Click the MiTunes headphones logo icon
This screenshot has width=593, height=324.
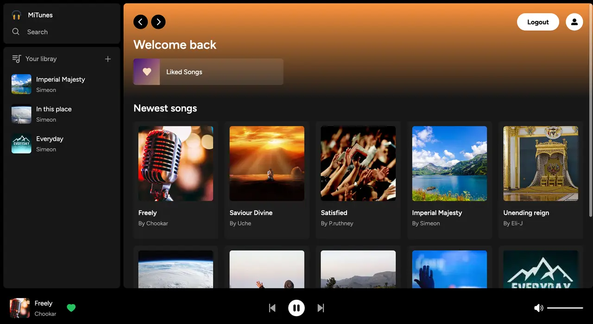pos(17,15)
